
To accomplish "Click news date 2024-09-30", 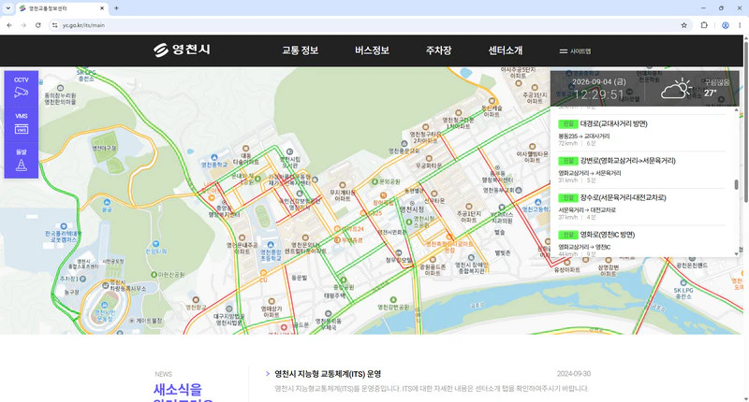I will pyautogui.click(x=573, y=374).
